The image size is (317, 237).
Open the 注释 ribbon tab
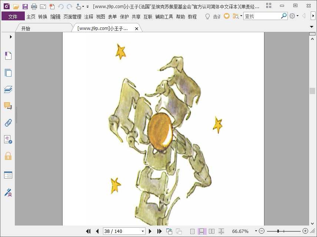89,17
